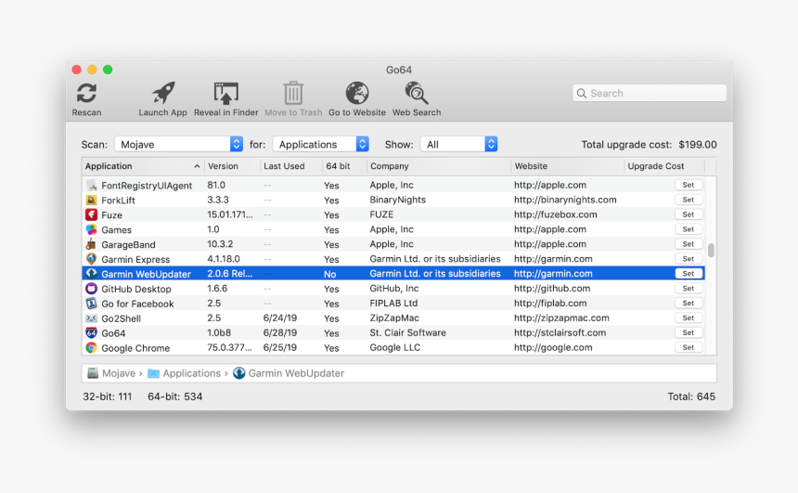Click Set button for FontRegistryUIAgent
The height and width of the screenshot is (493, 798).
689,185
